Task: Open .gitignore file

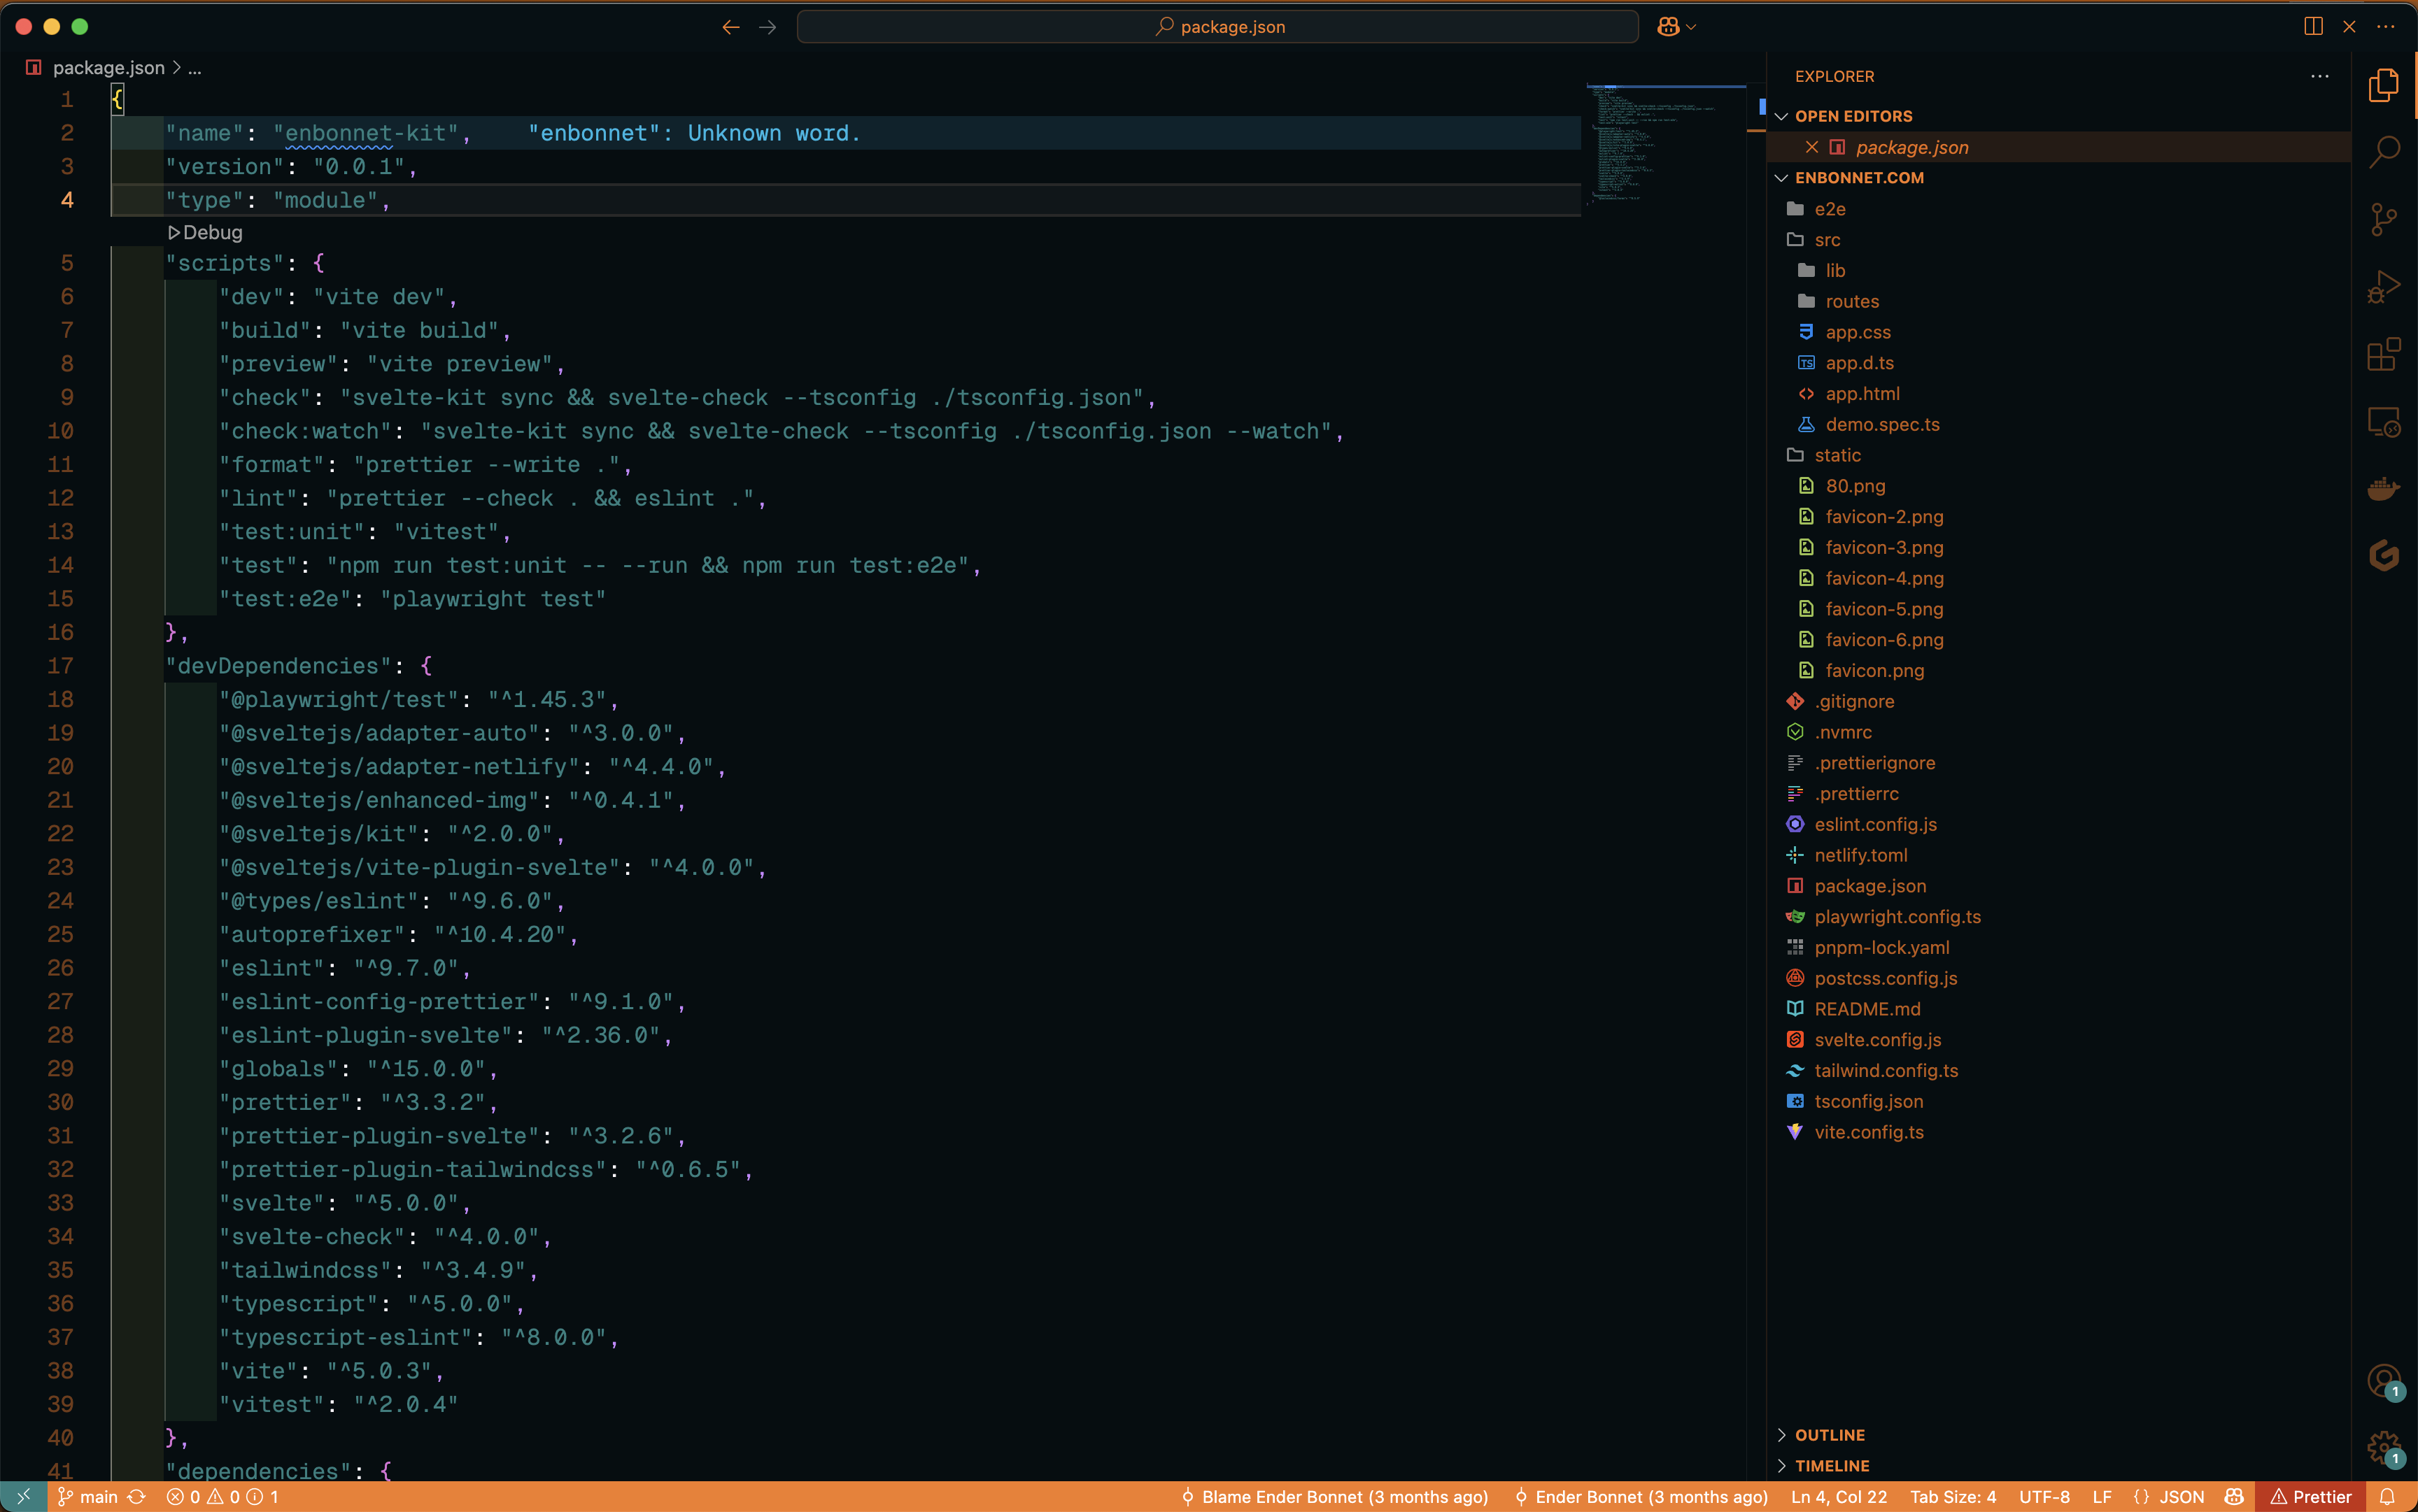Action: pos(1854,702)
